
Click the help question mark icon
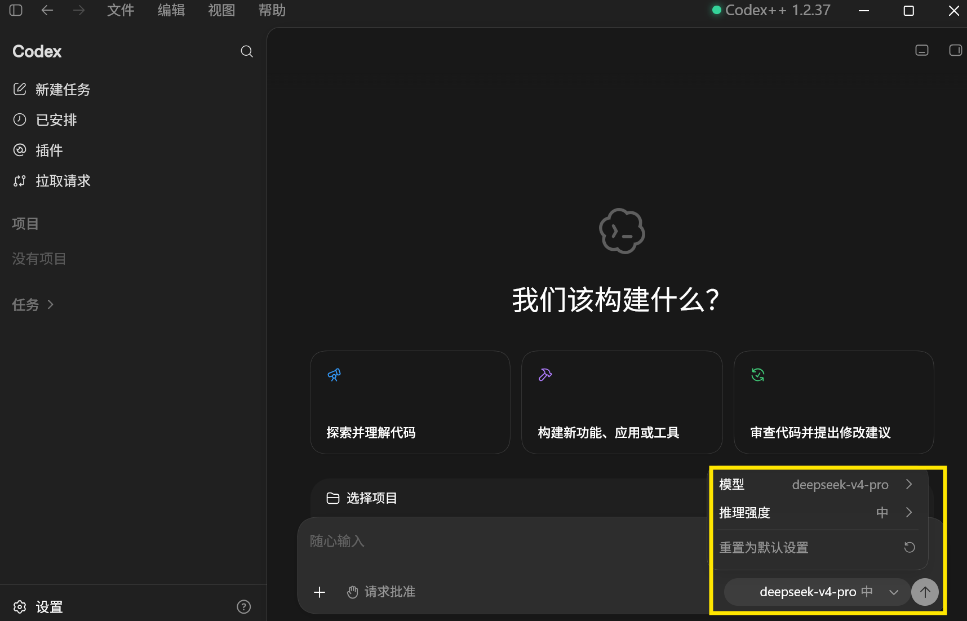pyautogui.click(x=244, y=607)
